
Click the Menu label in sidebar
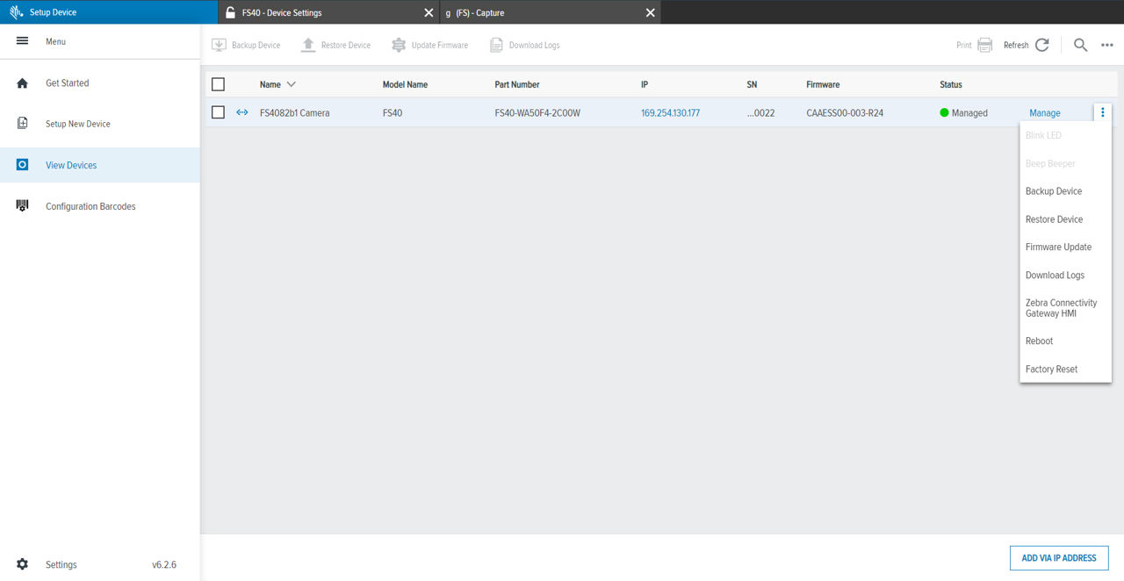pos(55,41)
